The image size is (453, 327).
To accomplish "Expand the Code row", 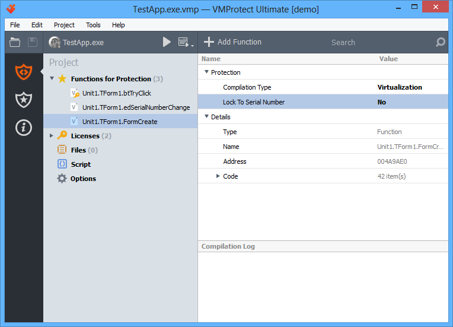I will pos(218,176).
